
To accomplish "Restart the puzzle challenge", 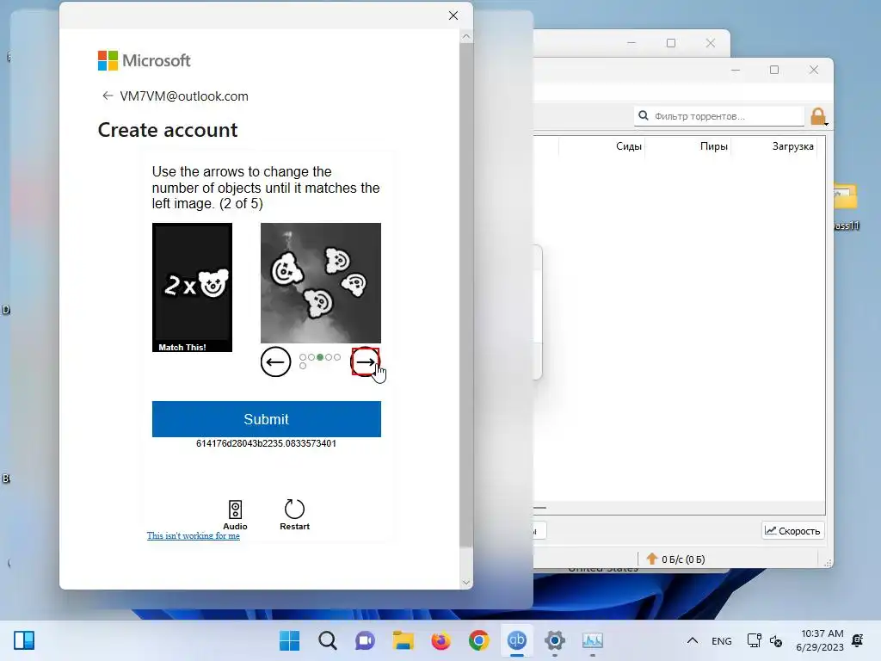I will click(294, 515).
